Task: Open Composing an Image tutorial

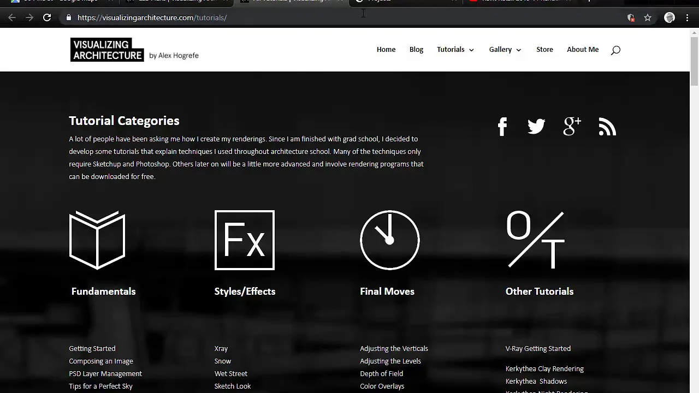Action: (x=101, y=361)
